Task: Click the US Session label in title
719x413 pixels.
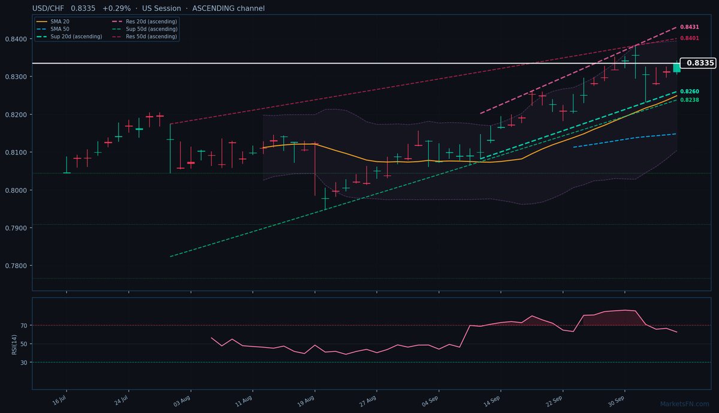Action: pyautogui.click(x=161, y=8)
